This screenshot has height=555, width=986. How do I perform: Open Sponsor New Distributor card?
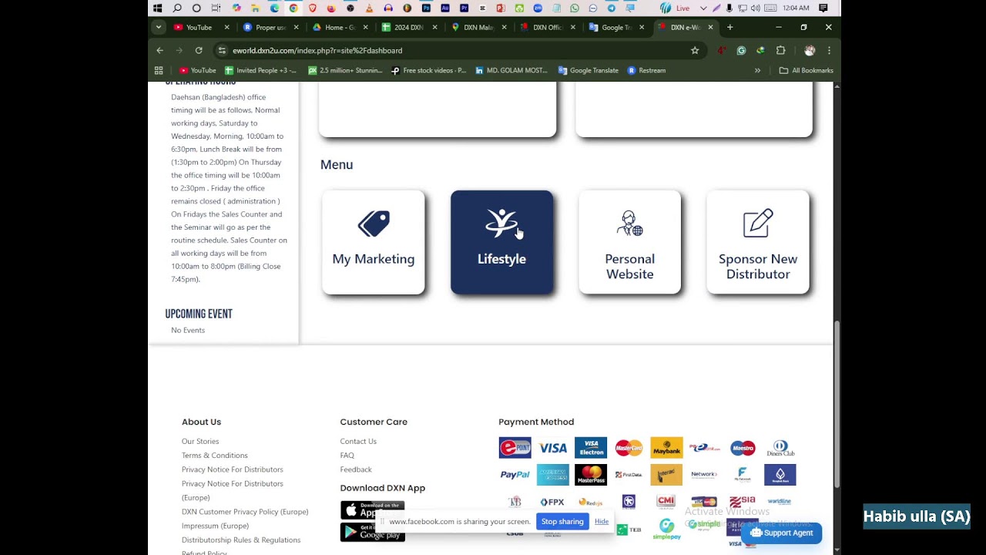coord(758,242)
